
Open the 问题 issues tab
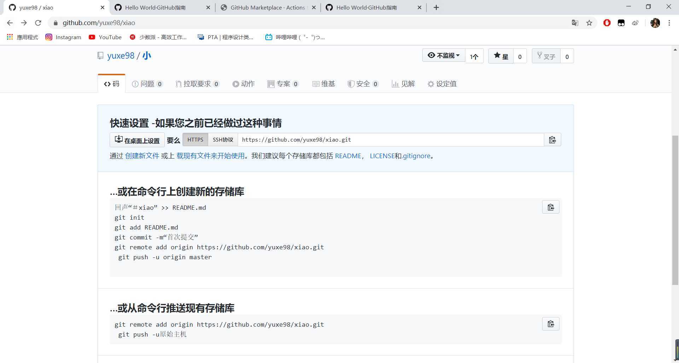pos(147,84)
